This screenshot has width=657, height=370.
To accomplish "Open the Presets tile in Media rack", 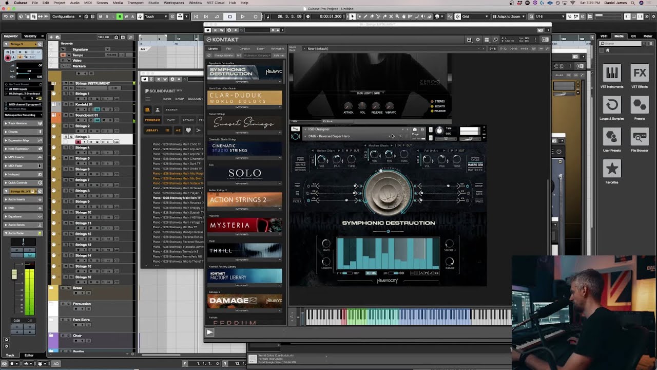I will coord(640,105).
